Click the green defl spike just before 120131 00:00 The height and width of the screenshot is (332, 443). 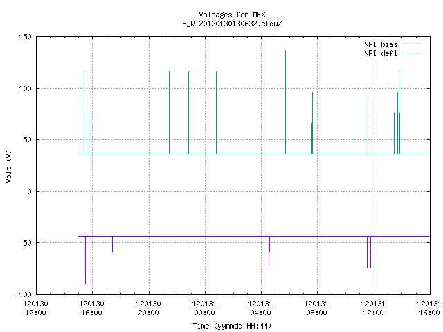[189, 113]
